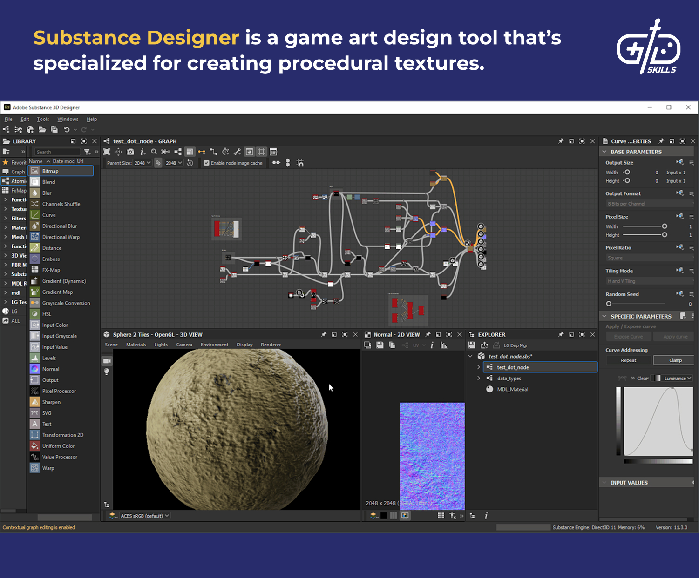The width and height of the screenshot is (699, 578).
Task: Click the fit graph to view icon
Action: click(x=107, y=152)
